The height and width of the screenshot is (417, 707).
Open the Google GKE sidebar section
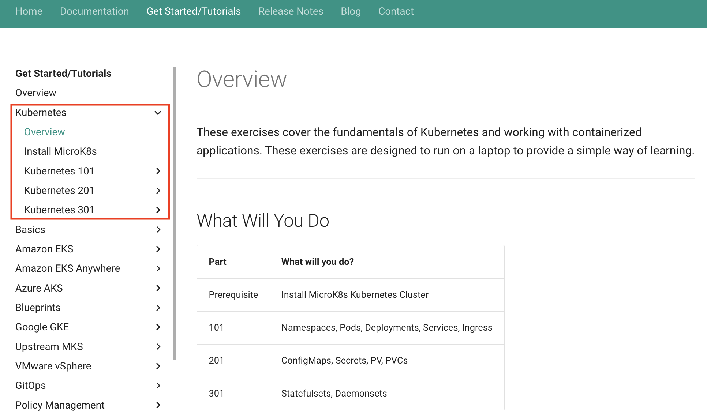42,327
